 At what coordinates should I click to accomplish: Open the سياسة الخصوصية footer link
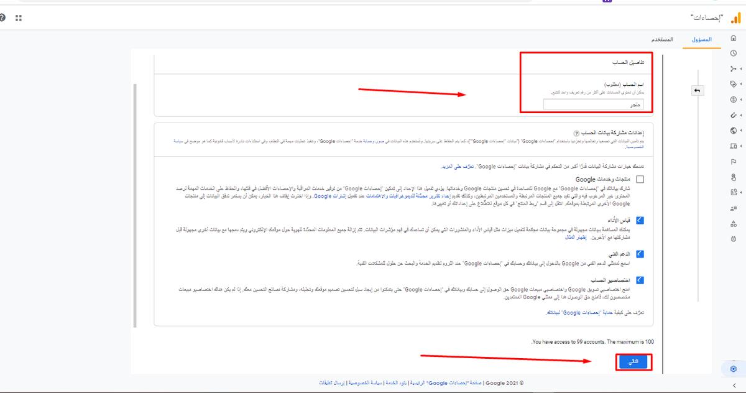pos(366,384)
